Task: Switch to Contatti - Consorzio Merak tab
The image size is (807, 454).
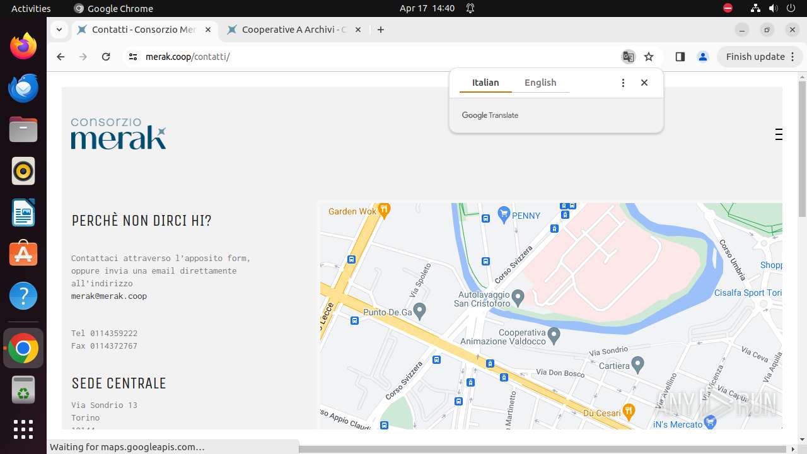Action: click(x=144, y=30)
